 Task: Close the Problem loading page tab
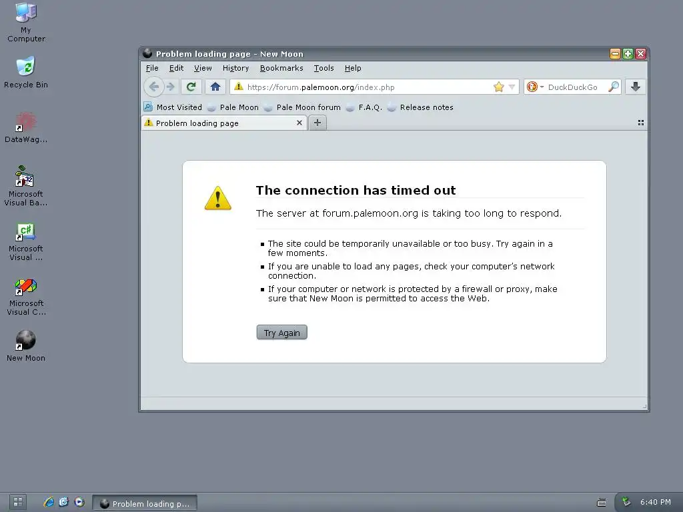point(299,123)
